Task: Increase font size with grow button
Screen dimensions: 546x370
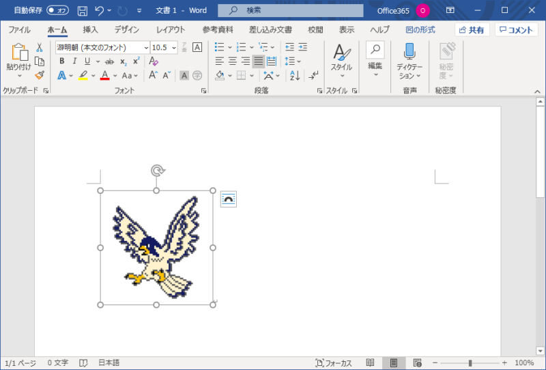Action: click(x=153, y=75)
